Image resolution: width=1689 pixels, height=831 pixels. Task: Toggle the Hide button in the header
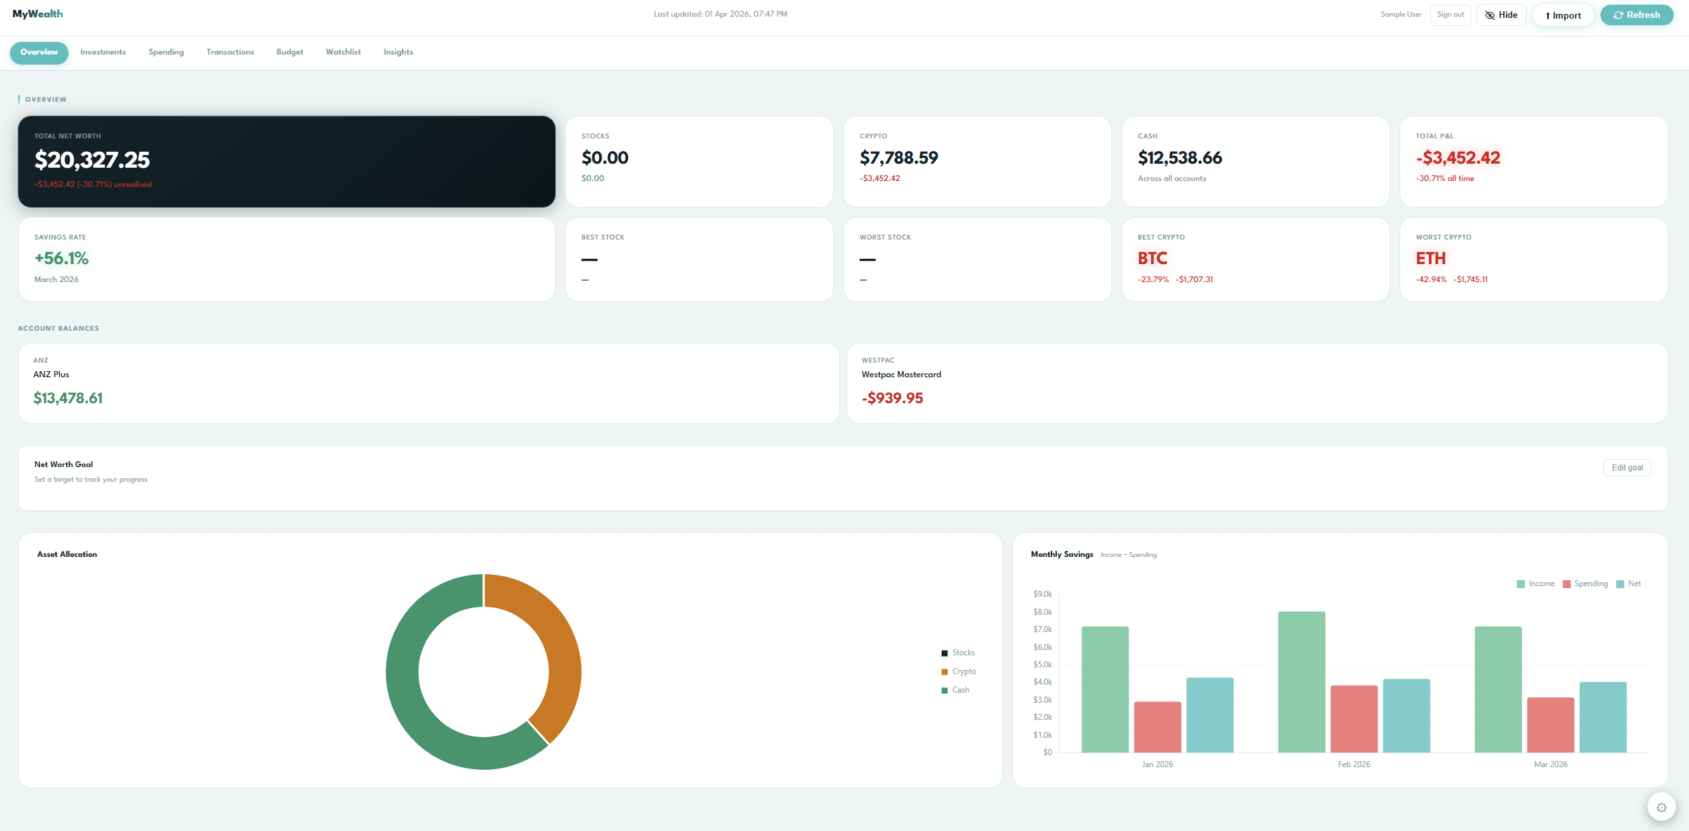[1501, 15]
